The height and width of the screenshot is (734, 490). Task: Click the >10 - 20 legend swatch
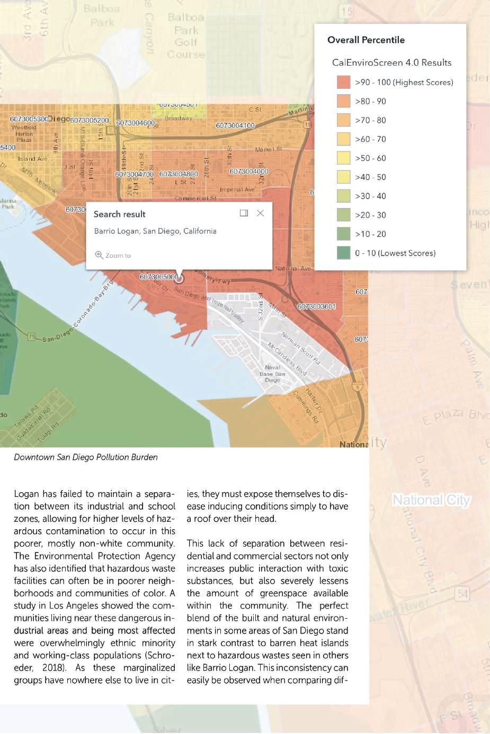pos(344,234)
